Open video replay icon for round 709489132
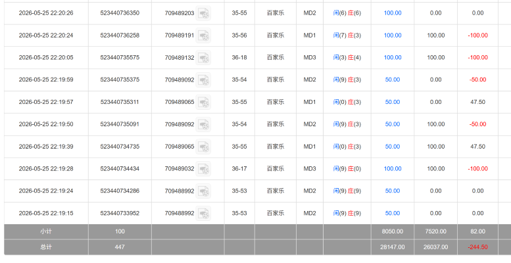511x263 pixels. [203, 58]
